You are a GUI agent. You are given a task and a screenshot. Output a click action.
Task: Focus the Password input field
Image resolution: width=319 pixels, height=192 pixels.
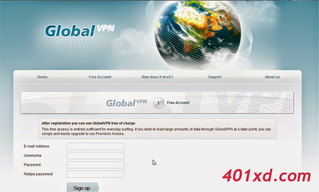coord(95,165)
